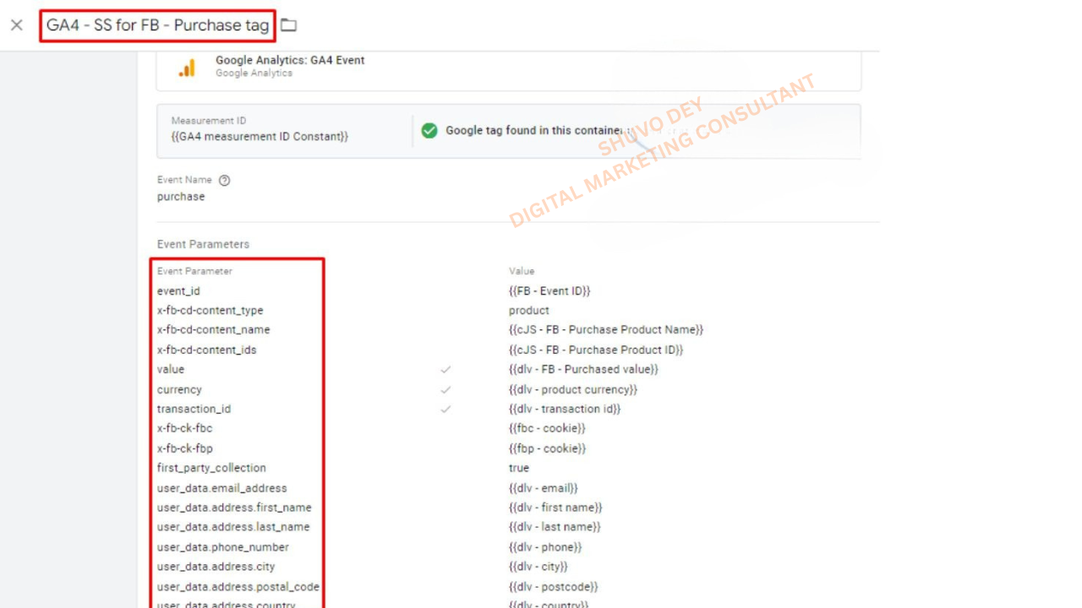Click the Event Parameter column header
Screen dimensions: 1082x608
pos(194,271)
